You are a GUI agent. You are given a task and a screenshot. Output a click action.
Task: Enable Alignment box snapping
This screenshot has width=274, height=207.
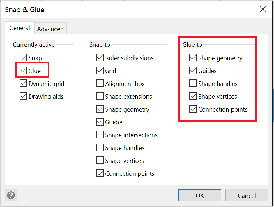click(100, 84)
